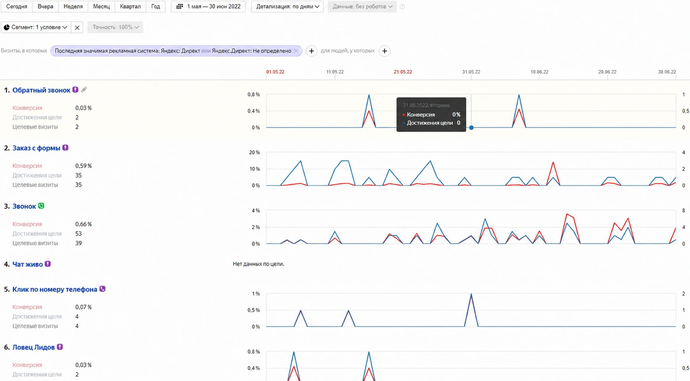Select the Вчера period tab

[45, 7]
